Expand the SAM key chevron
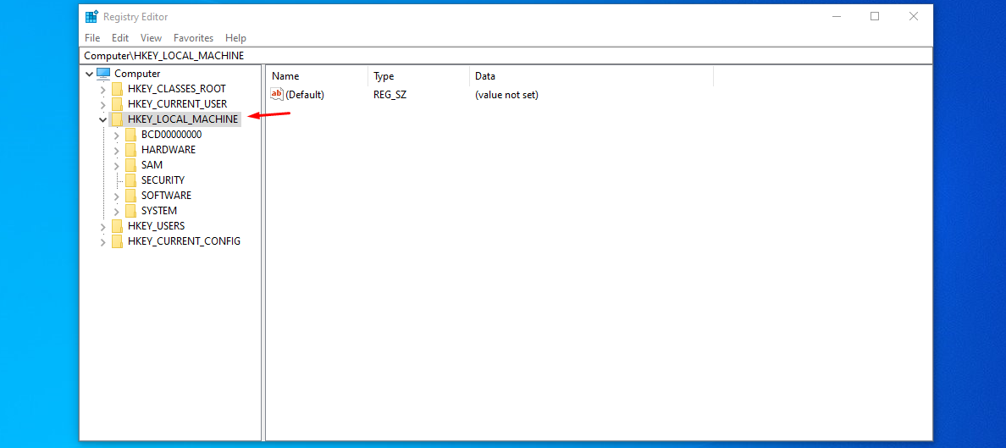Image resolution: width=1006 pixels, height=448 pixels. tap(116, 166)
